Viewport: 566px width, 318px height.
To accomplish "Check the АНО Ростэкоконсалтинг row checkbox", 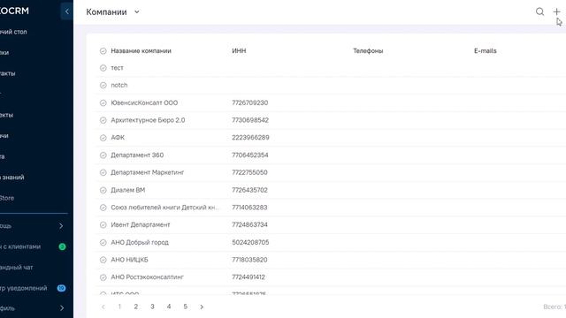I will (103, 277).
